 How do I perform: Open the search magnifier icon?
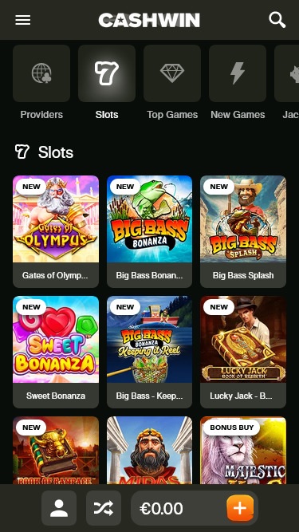coord(277,20)
